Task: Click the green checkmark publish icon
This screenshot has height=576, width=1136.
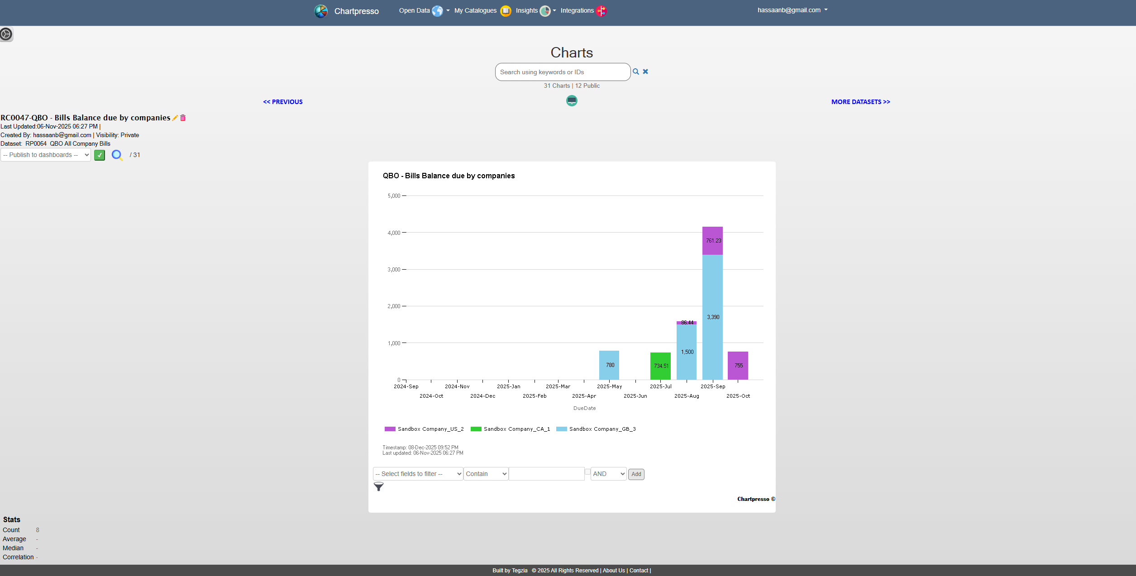Action: 100,155
